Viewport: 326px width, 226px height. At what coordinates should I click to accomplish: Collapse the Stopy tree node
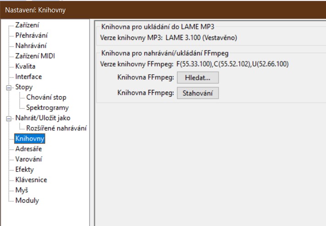pyautogui.click(x=8, y=87)
